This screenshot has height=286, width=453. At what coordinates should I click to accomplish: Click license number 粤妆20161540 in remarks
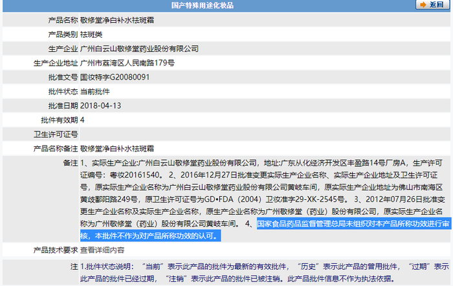pos(135,175)
